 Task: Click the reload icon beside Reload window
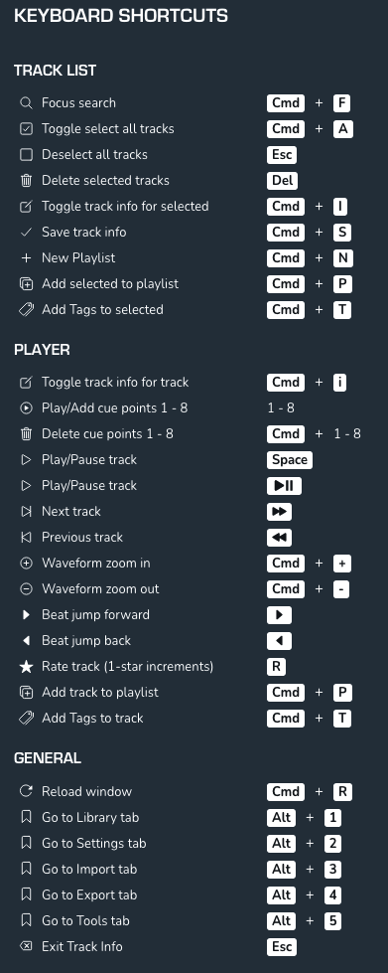coord(26,791)
